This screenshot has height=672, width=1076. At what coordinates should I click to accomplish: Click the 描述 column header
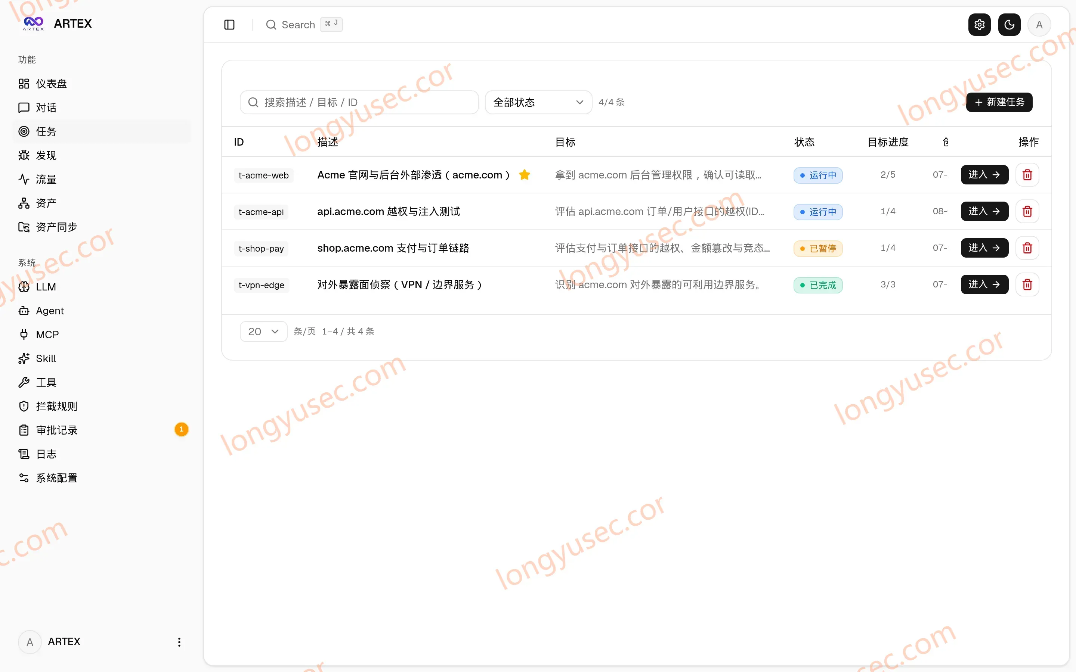click(x=328, y=142)
